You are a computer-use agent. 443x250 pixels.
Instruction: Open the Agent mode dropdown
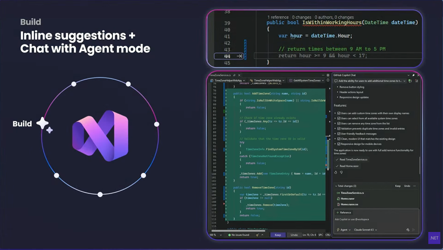tap(343, 230)
